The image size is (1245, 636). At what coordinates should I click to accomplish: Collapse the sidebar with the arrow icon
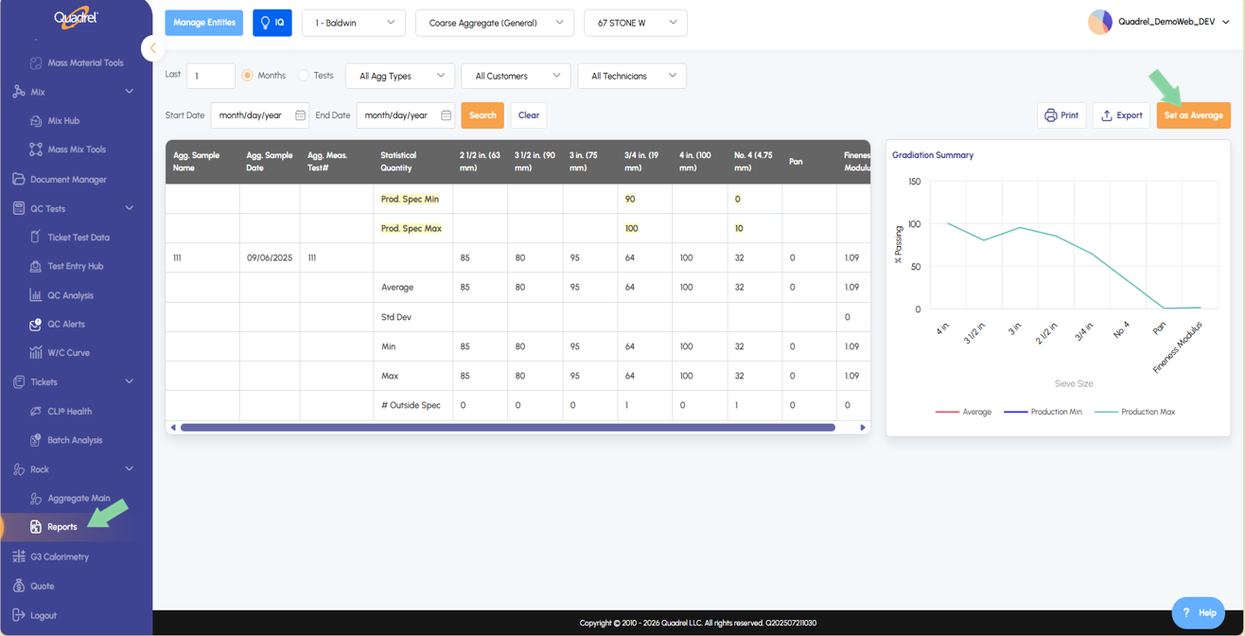[153, 48]
